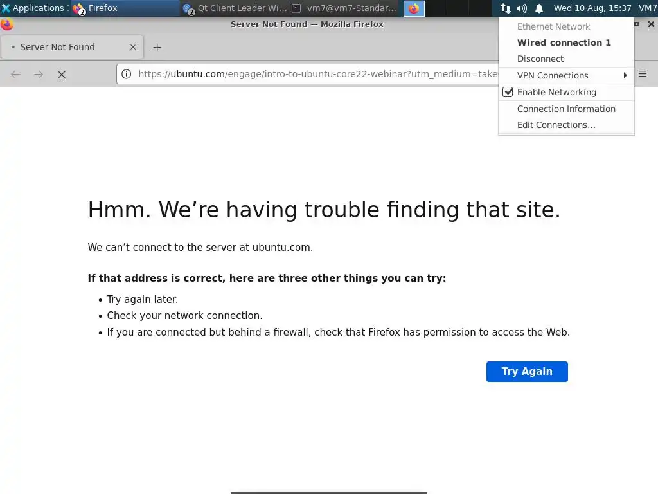Expand the VPN Connections submenu

(566, 76)
